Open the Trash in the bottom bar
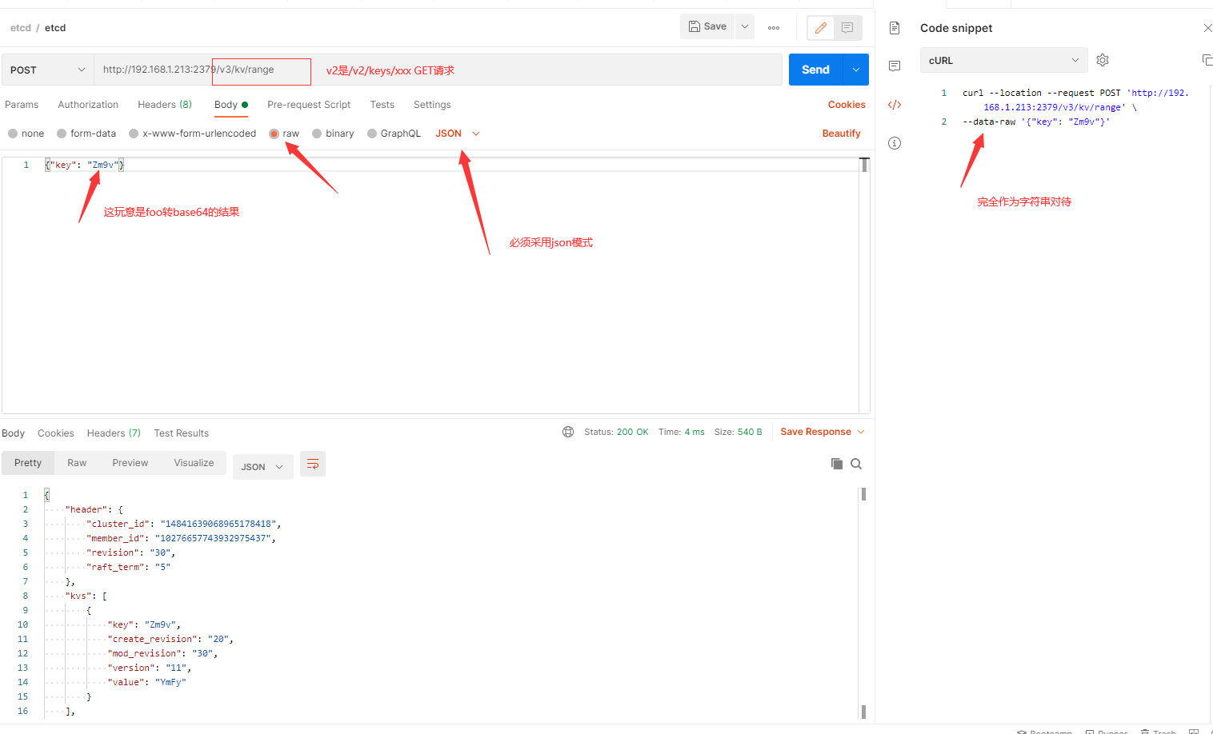This screenshot has width=1213, height=734. click(x=1159, y=730)
